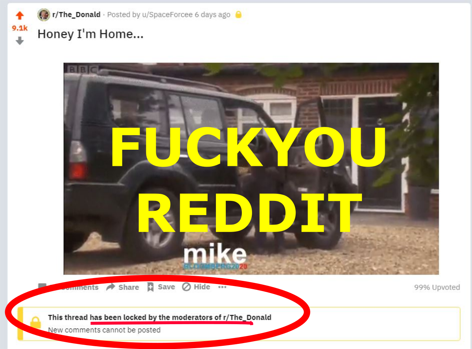This screenshot has width=472, height=349.
Task: Click the 9.1k vote score
Action: coord(20,28)
